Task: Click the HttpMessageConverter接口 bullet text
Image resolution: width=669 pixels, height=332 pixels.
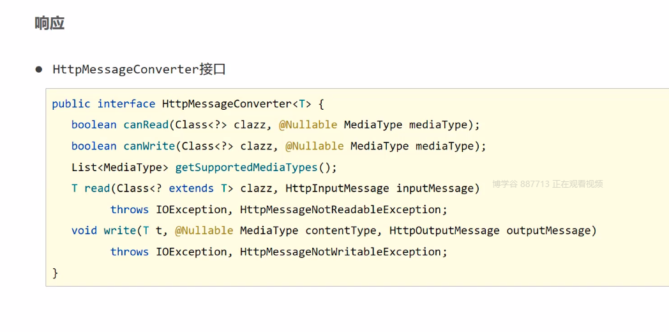Action: 139,70
